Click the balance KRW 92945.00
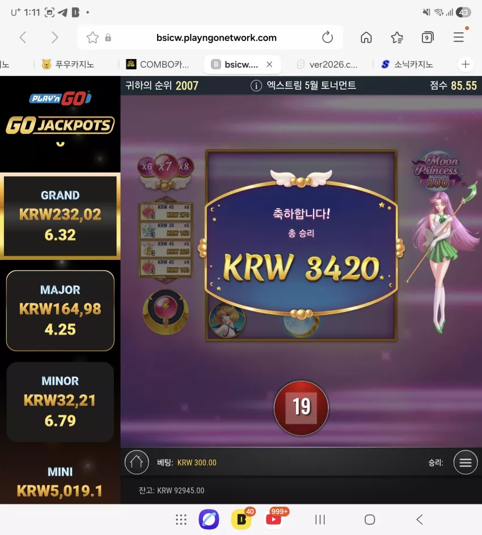The image size is (482, 535). [171, 491]
